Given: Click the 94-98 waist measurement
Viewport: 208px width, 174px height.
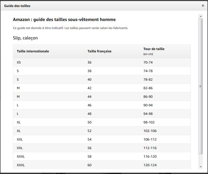Looking at the screenshot, I should (148, 114).
